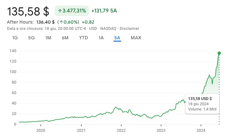Open the Disclaimer link
This screenshot has width=231, height=138.
point(129,29)
